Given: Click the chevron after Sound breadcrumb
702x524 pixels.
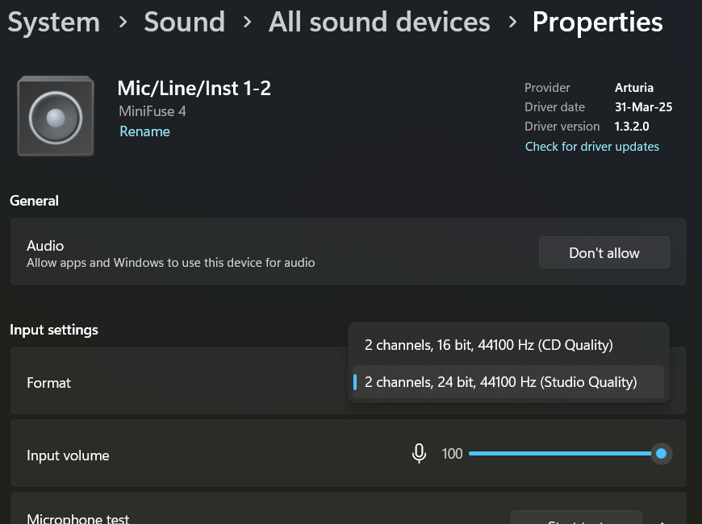Looking at the screenshot, I should 247,22.
